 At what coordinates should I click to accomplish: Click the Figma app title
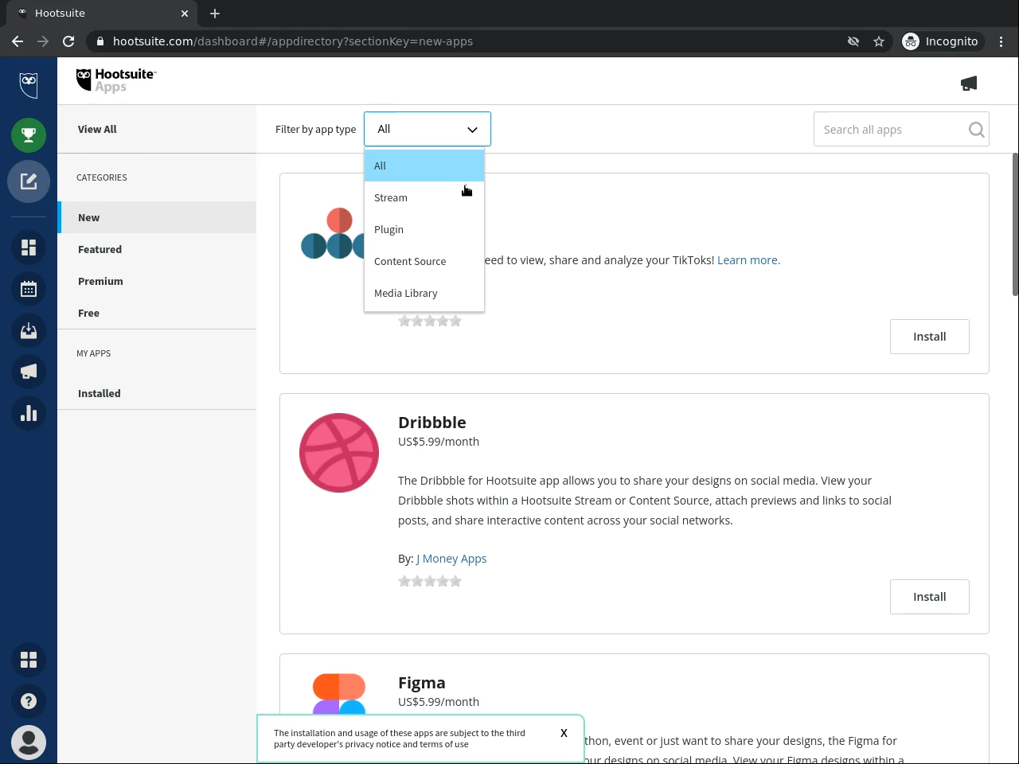pyautogui.click(x=422, y=683)
